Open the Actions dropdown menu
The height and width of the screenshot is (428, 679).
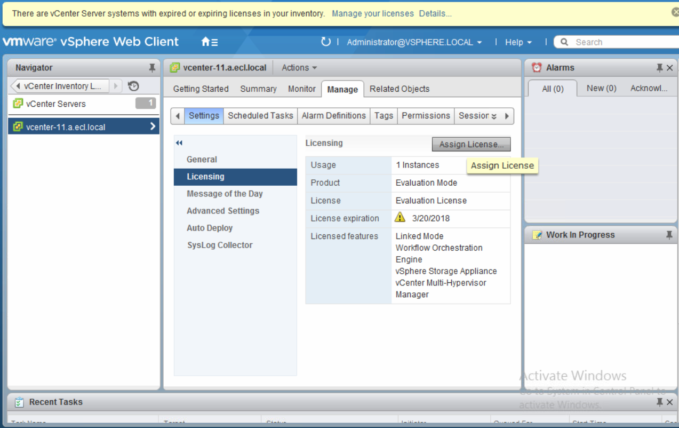tap(299, 68)
